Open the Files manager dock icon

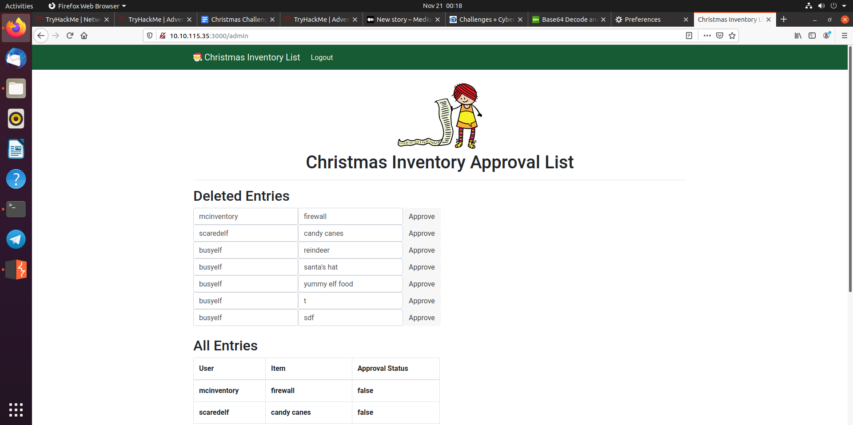[x=16, y=88]
